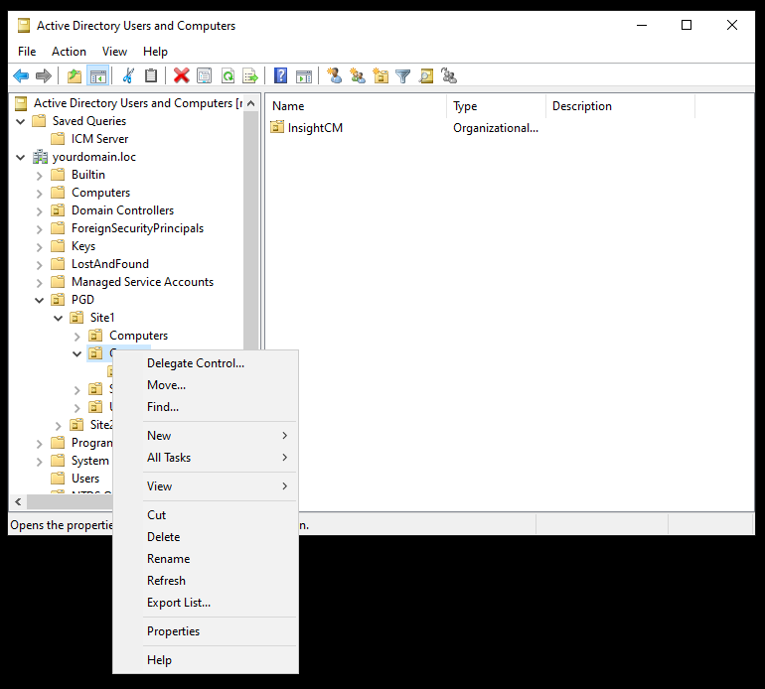The width and height of the screenshot is (765, 689).
Task: Expand the Builtin container
Action: pyautogui.click(x=40, y=175)
